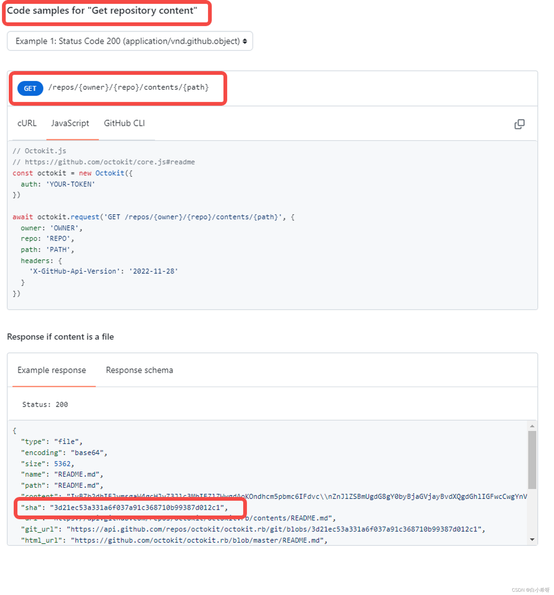This screenshot has height=595, width=554.
Task: Click the auth: 'YOUR-TOKEN' line
Action: 58,184
